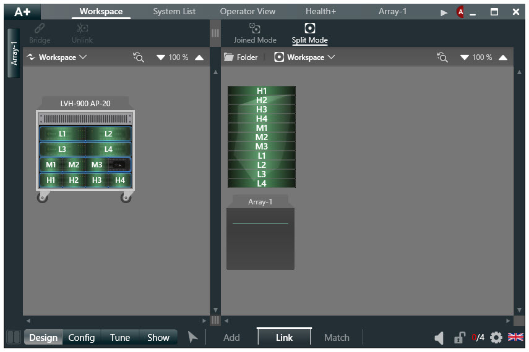The image size is (529, 352).
Task: Switch to the Health+ tab
Action: pos(320,11)
